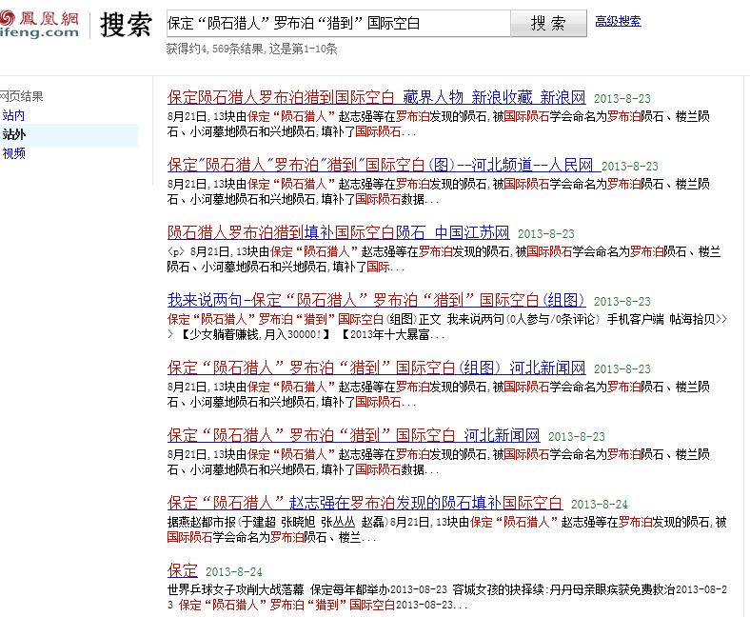Select the 站内 filter in sidebar
The image size is (750, 617).
coord(13,115)
